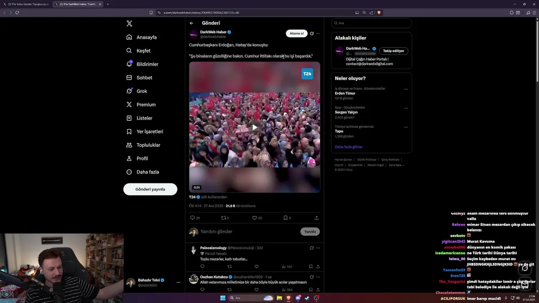Like the Paleosismology reply
The image size is (539, 303).
(x=256, y=266)
